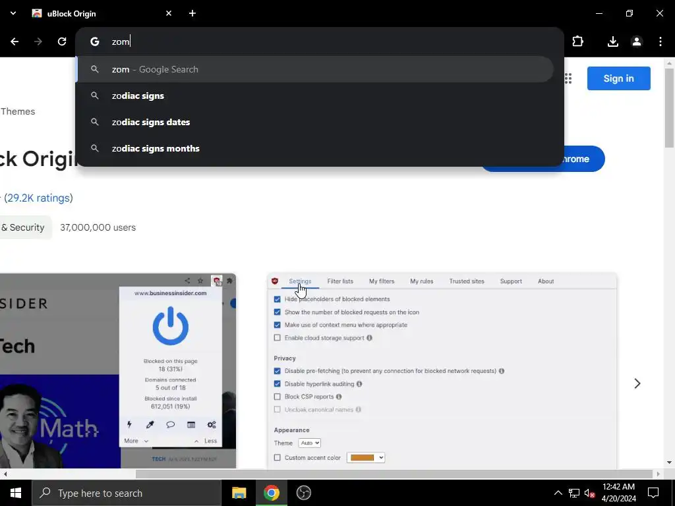Screen dimensions: 675x506
Task: Open the Google apps grid icon
Action: tap(568, 78)
